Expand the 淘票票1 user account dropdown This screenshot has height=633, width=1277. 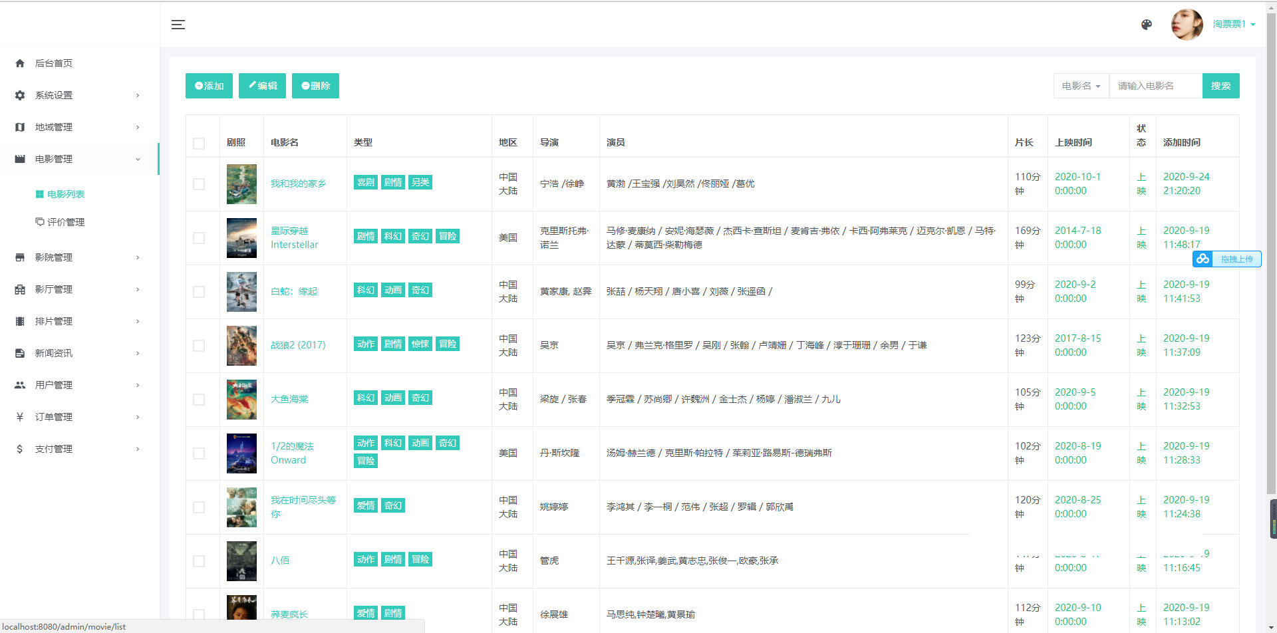point(1233,24)
